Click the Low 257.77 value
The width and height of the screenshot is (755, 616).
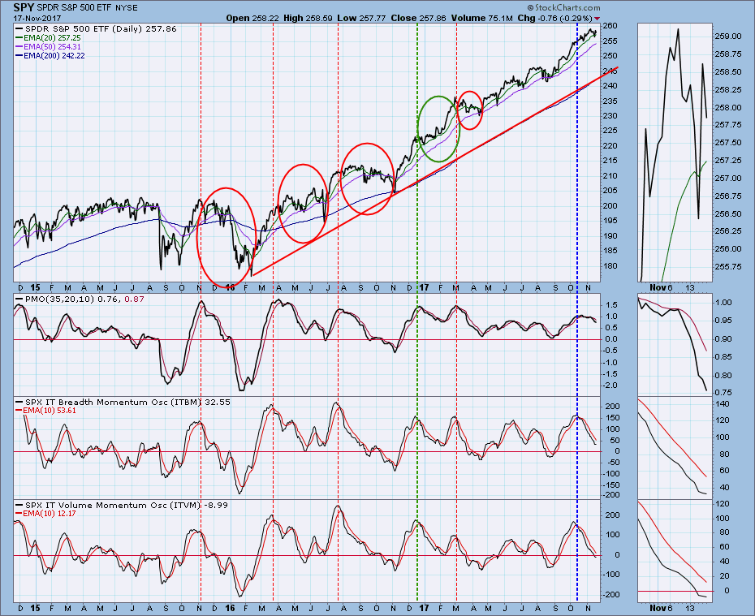point(361,19)
